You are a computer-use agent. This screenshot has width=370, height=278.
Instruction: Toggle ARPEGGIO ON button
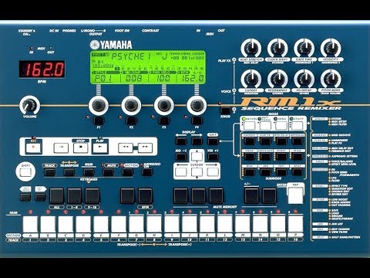pos(147,172)
